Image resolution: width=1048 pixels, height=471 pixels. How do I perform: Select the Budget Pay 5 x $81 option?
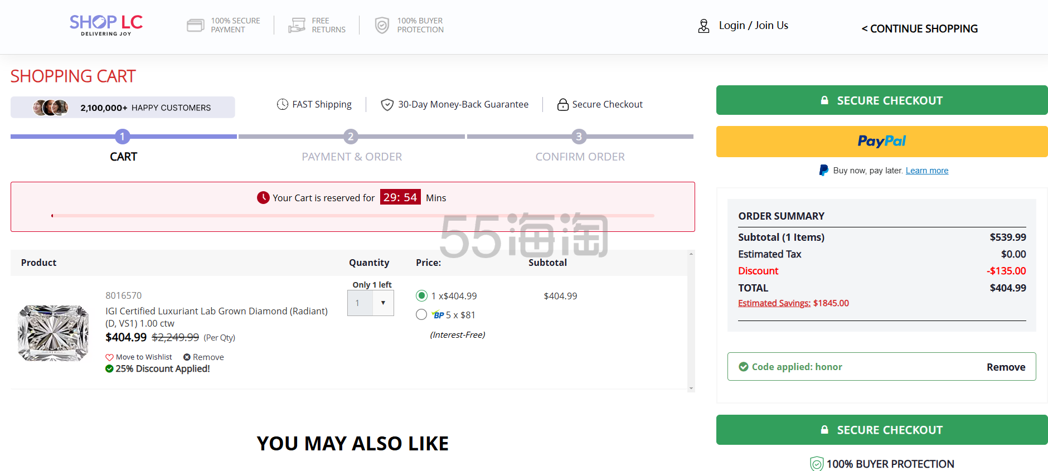tap(421, 315)
